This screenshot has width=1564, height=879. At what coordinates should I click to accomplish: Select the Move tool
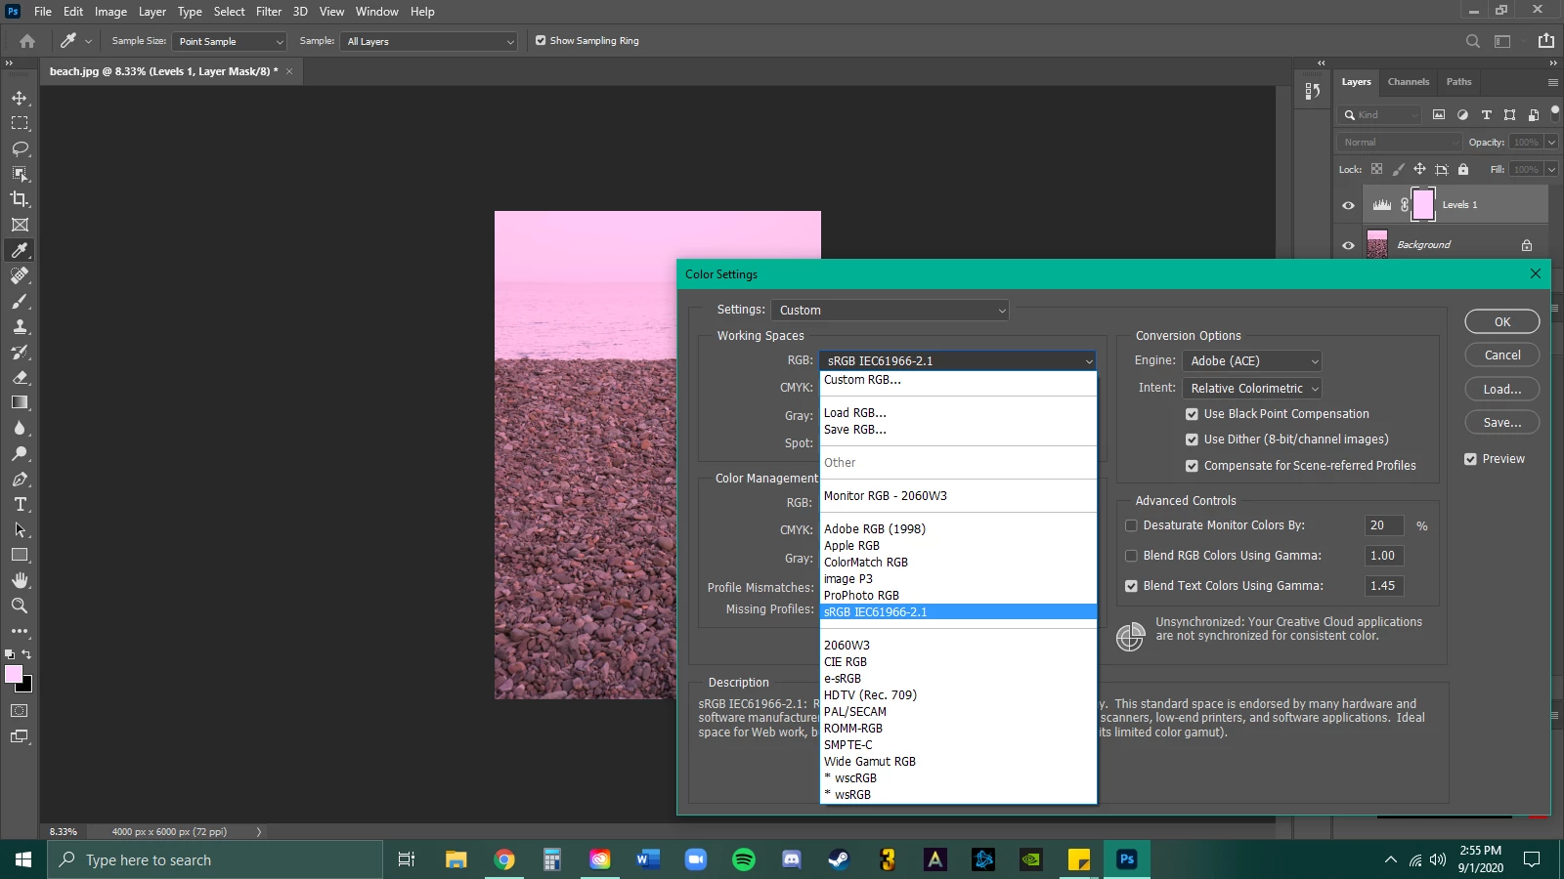click(x=20, y=98)
